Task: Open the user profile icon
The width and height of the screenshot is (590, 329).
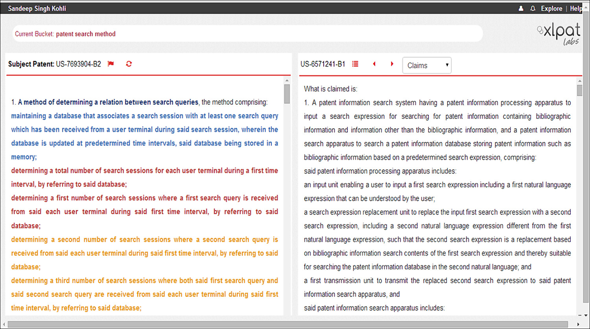Action: point(521,8)
